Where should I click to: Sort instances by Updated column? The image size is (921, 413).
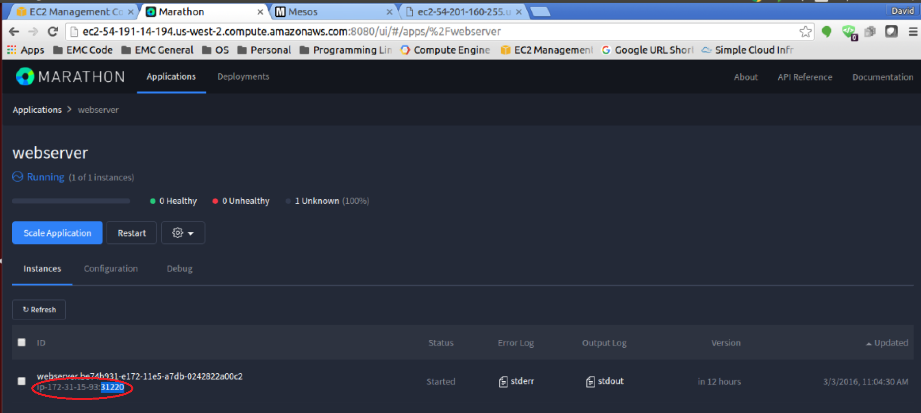pyautogui.click(x=886, y=343)
